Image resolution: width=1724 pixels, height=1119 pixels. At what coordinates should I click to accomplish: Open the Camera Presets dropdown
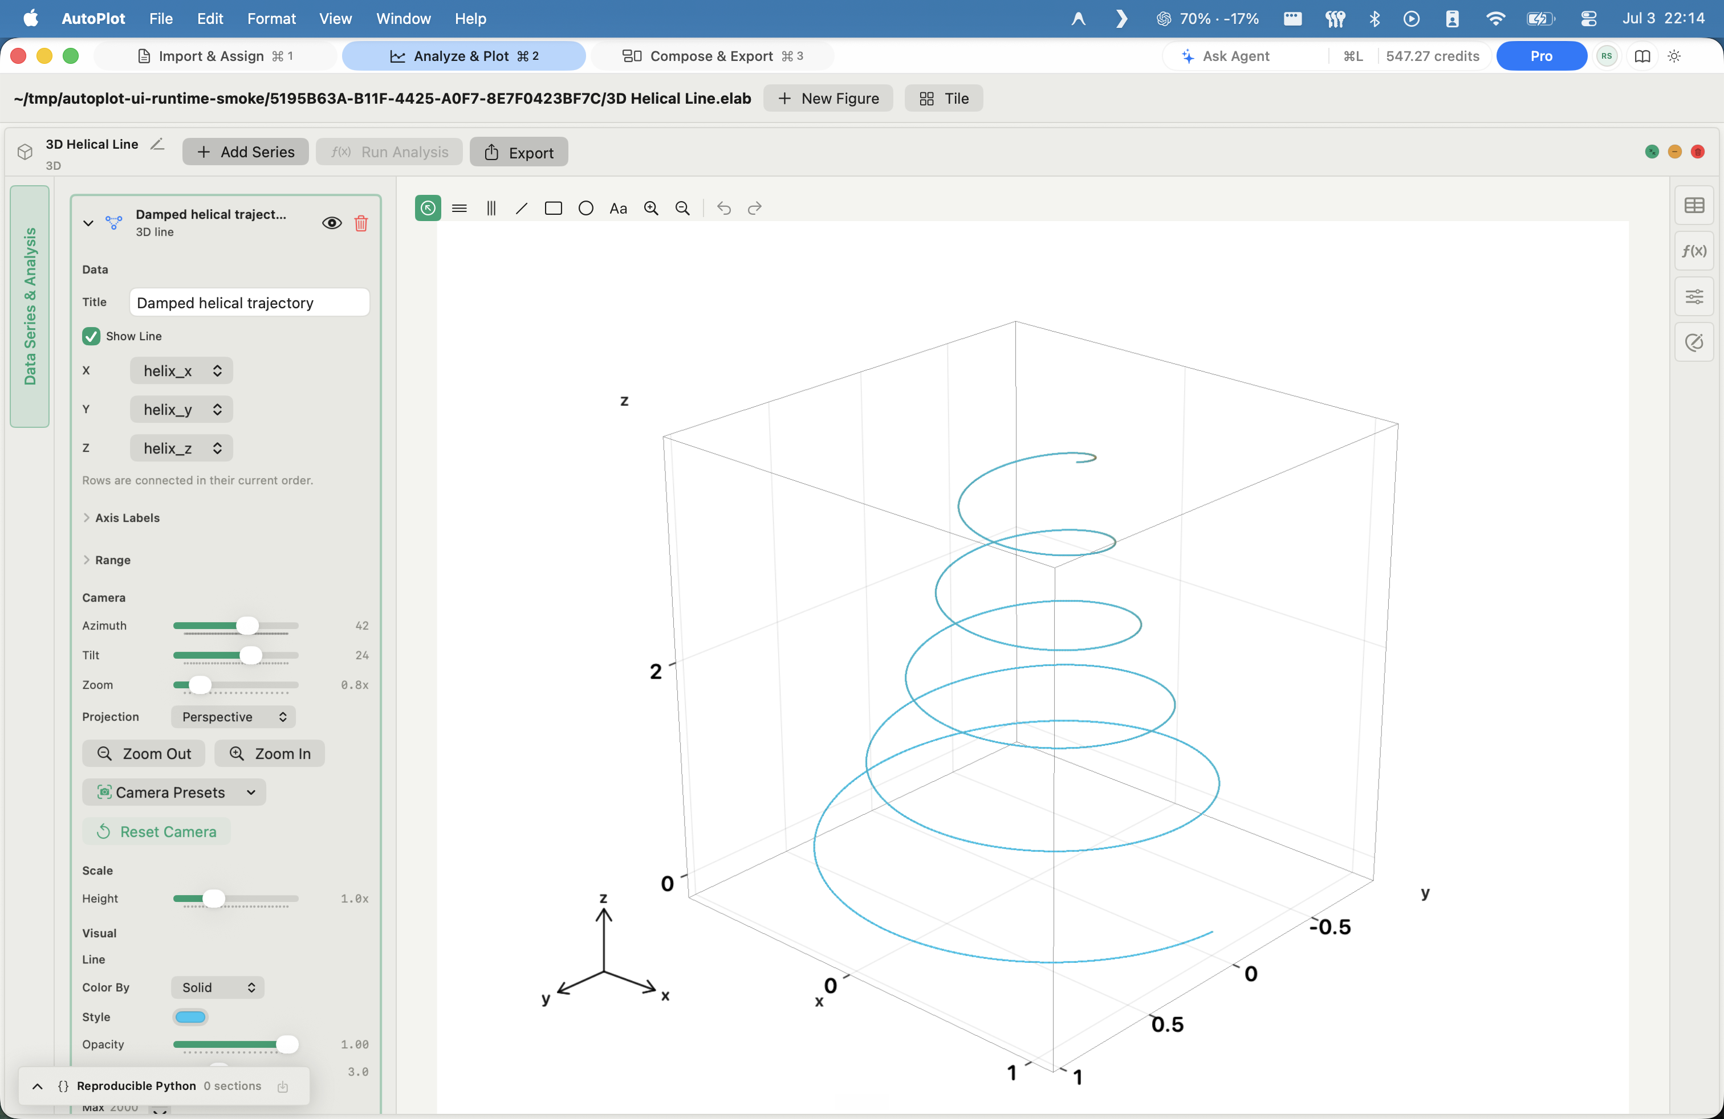tap(174, 793)
